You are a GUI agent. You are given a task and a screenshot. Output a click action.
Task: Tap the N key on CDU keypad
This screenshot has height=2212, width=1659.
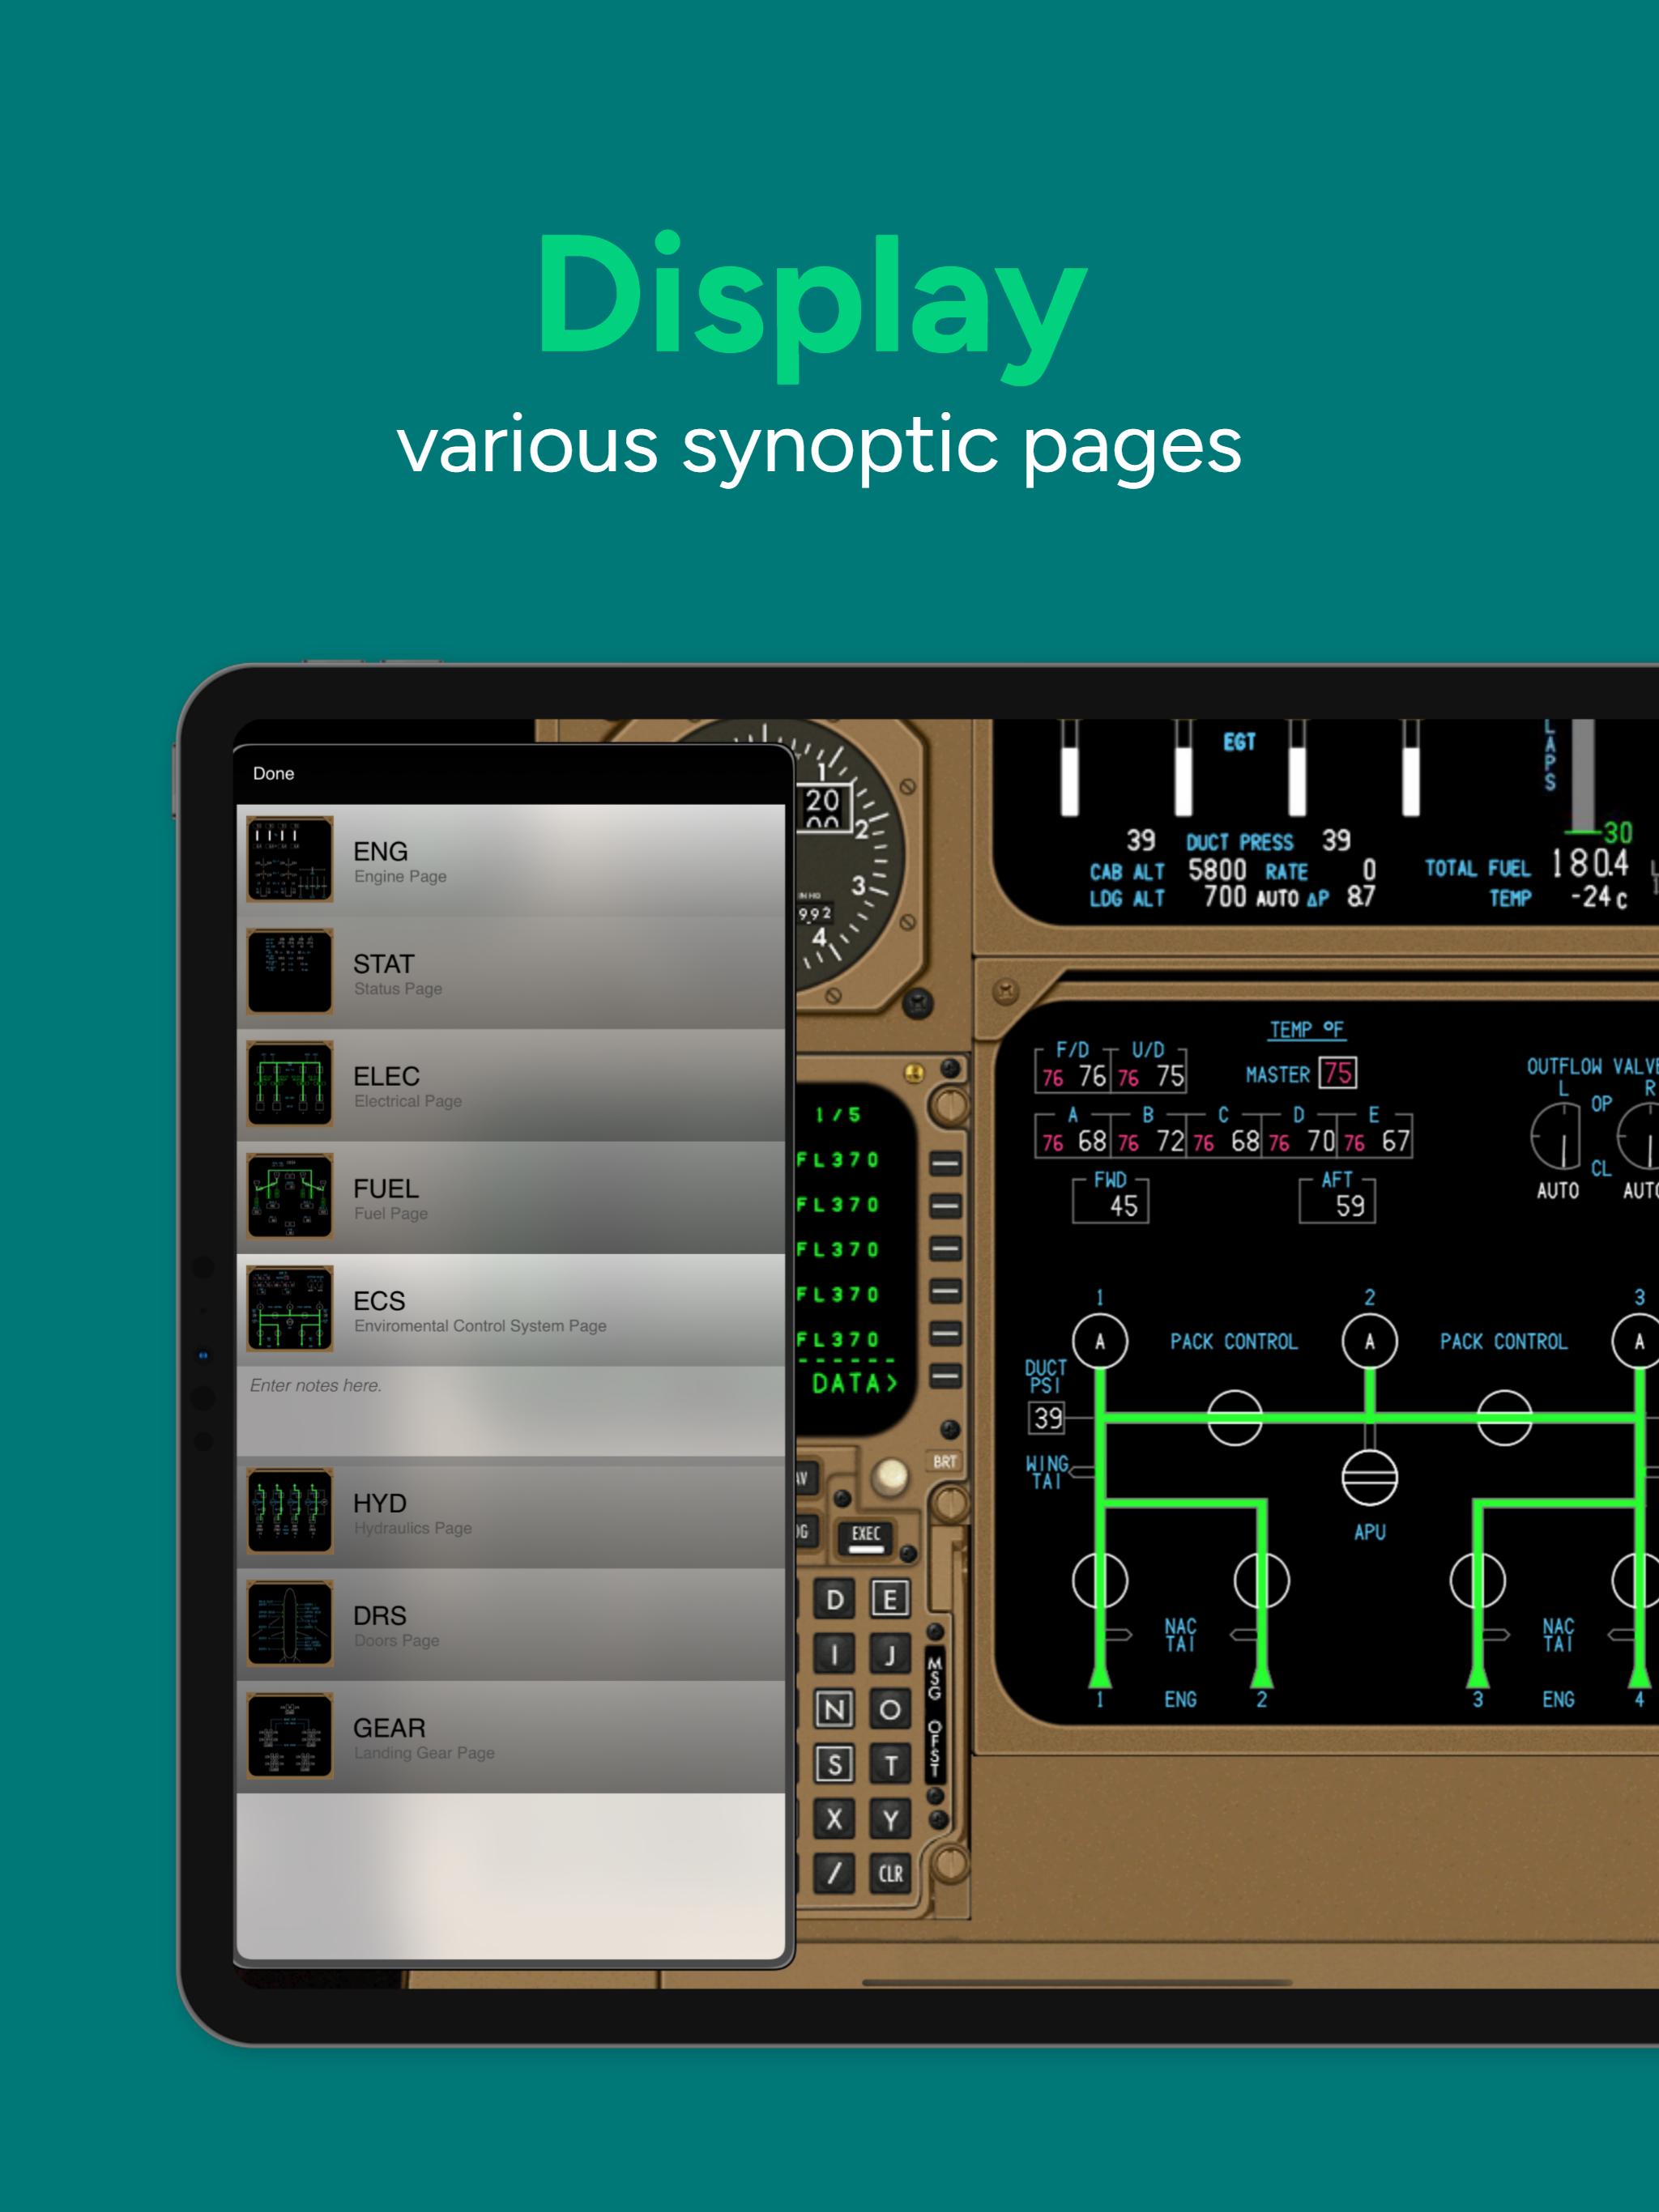(x=834, y=1709)
